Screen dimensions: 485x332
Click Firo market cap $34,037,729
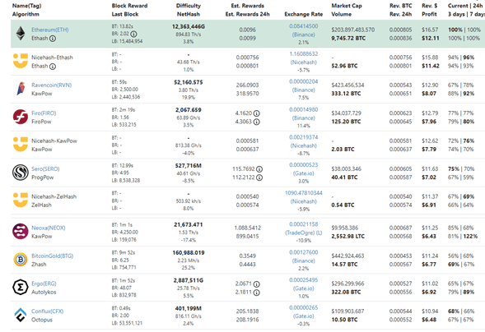click(346, 113)
